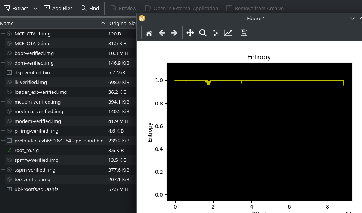
Task: Click the Forward arrow in figure toolbar
Action: [174, 33]
